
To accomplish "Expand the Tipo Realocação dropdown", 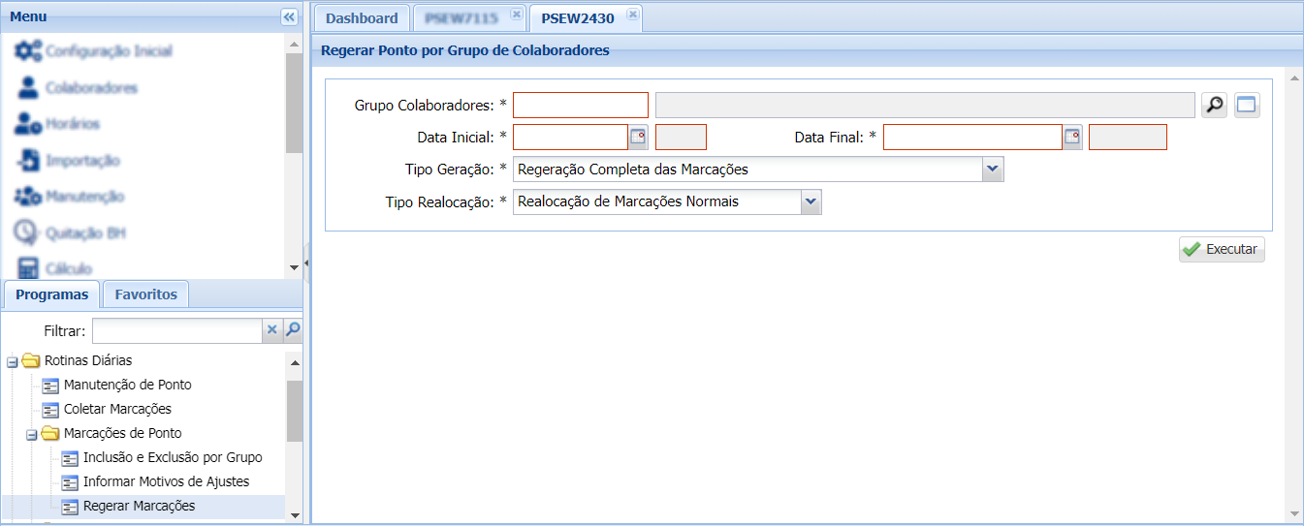I will [x=811, y=201].
